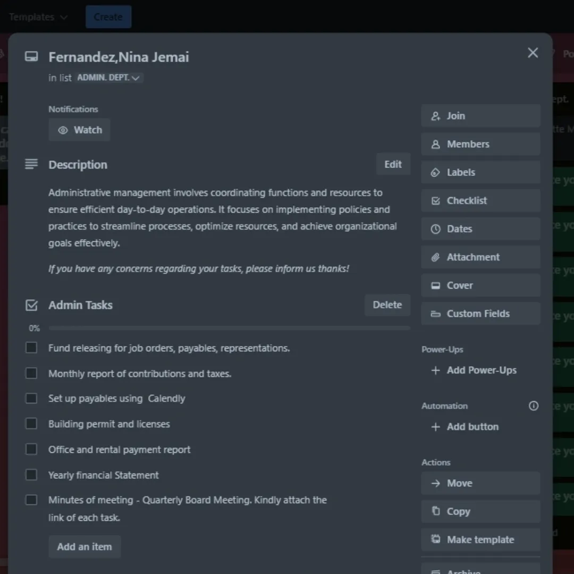This screenshot has width=574, height=574.
Task: Click the Admin Tasks progress bar
Action: [x=229, y=328]
